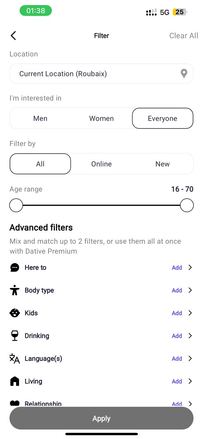This screenshot has height=439, width=203.
Task: Tap Clear All filters
Action: point(183,36)
